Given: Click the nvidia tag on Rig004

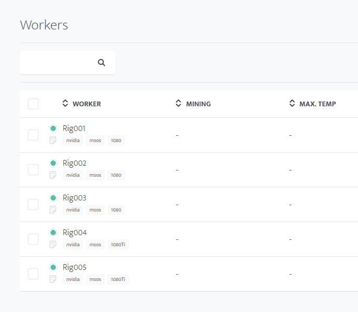Looking at the screenshot, I should (73, 245).
